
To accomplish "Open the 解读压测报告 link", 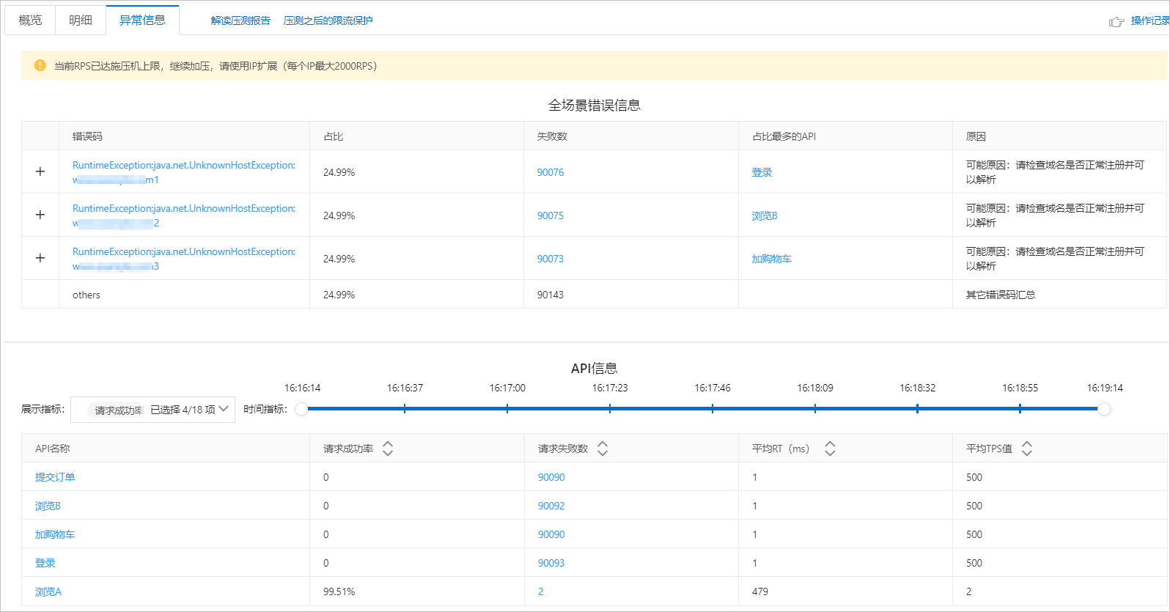I will point(240,21).
